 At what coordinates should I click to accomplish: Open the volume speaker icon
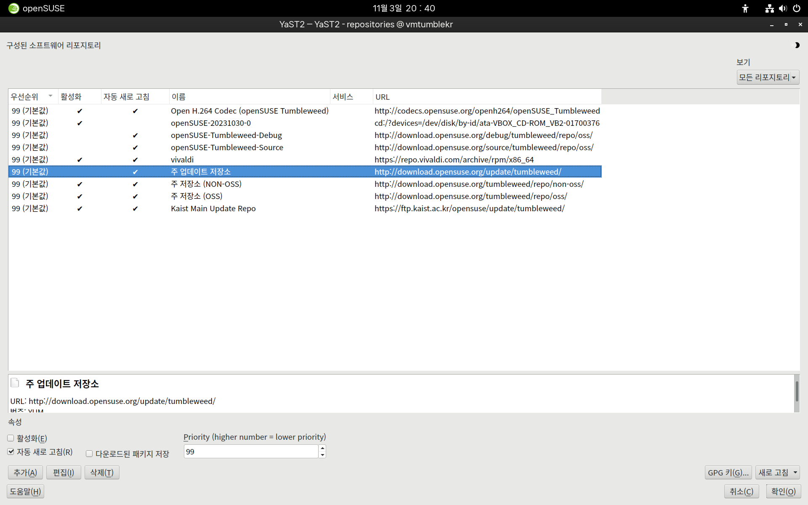783,8
